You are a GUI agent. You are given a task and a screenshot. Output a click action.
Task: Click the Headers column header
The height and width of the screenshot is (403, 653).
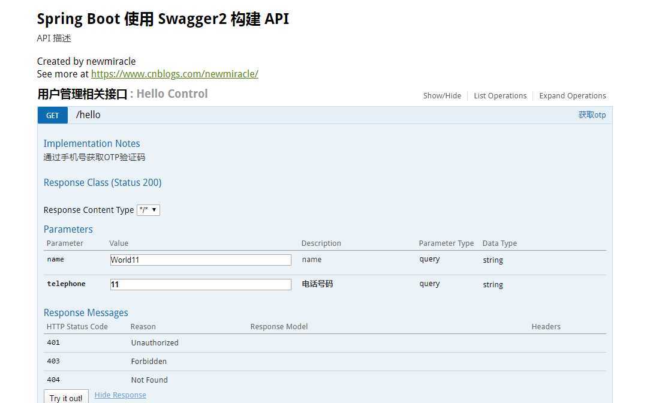click(546, 326)
